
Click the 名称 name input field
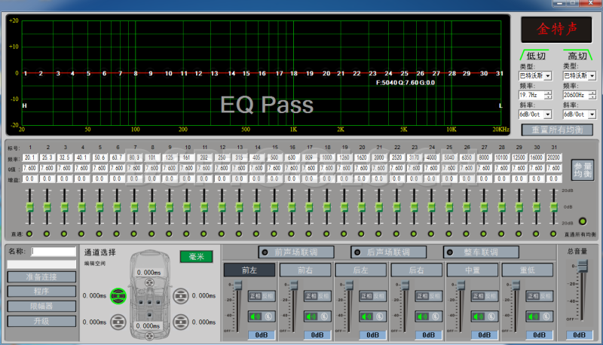coord(54,251)
